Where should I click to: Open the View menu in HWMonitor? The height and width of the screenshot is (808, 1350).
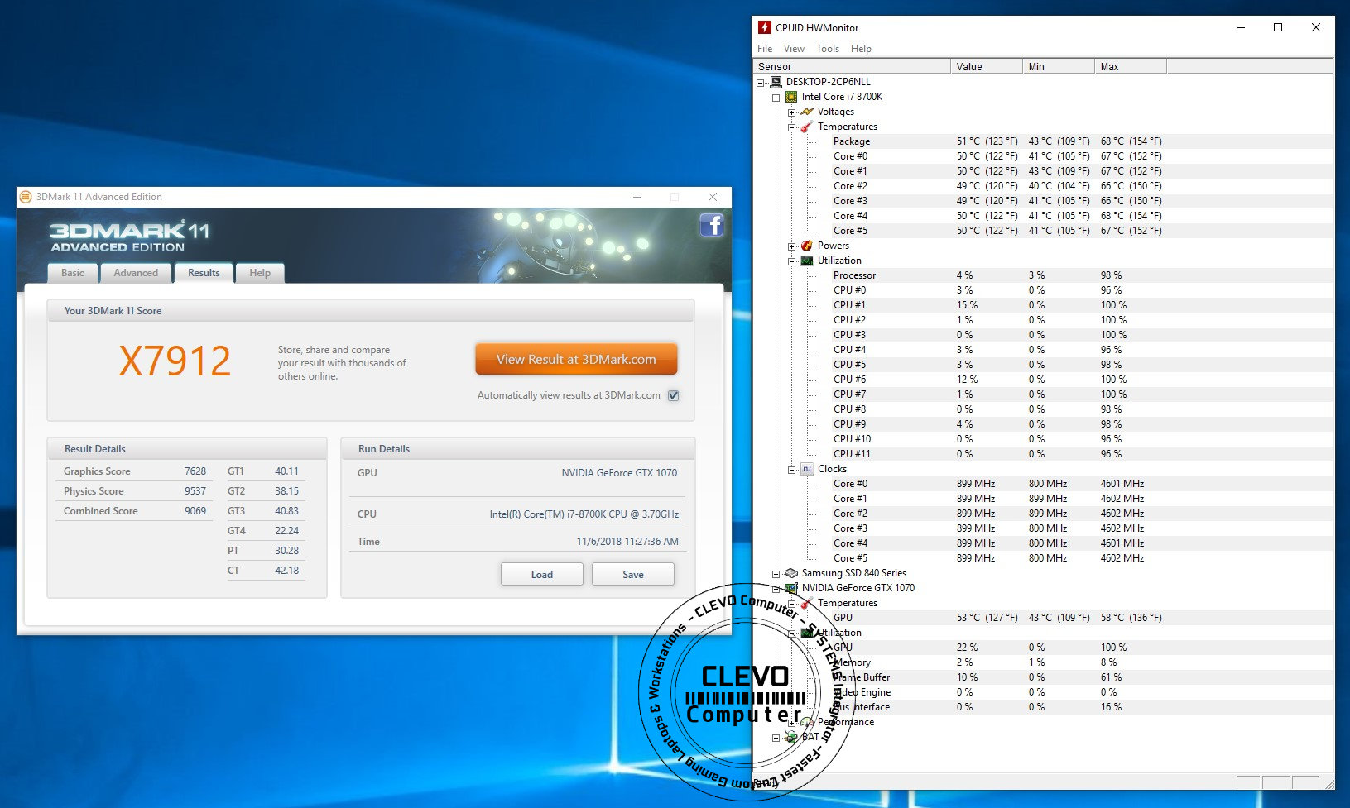point(794,49)
